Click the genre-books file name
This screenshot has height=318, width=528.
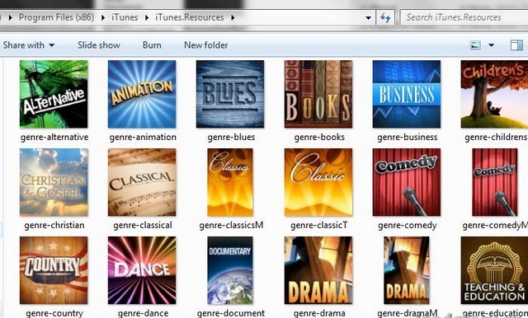319,137
